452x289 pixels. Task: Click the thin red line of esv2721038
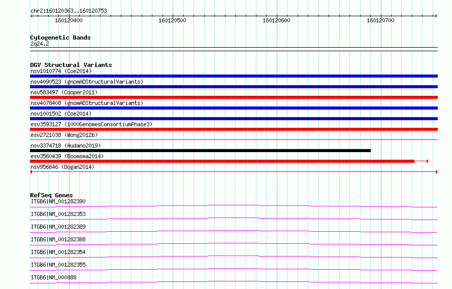(x=234, y=140)
